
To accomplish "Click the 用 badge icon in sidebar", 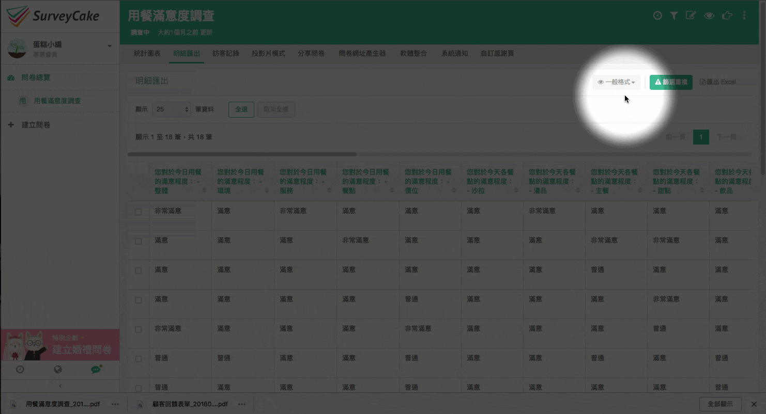I will coord(23,101).
